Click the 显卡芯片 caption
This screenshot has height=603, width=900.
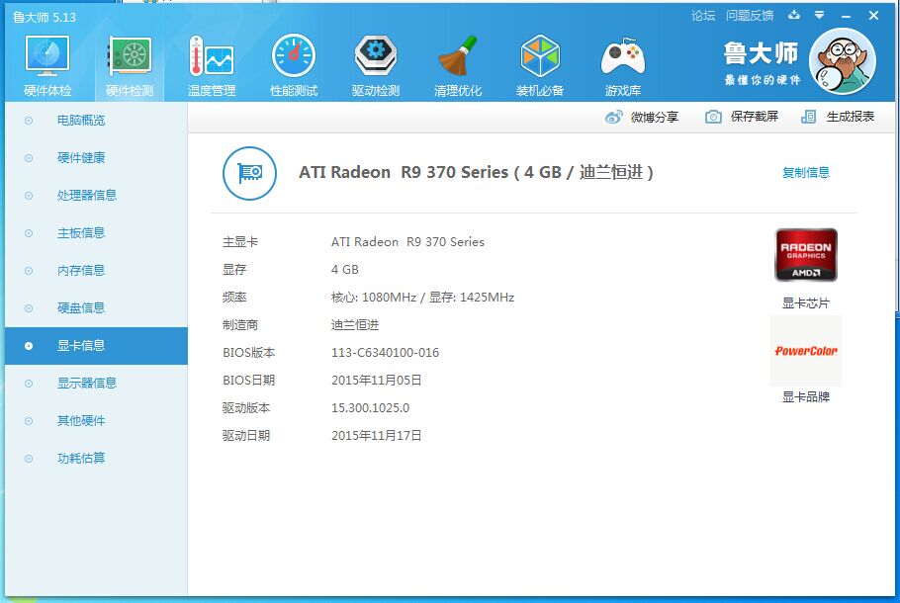coord(806,303)
